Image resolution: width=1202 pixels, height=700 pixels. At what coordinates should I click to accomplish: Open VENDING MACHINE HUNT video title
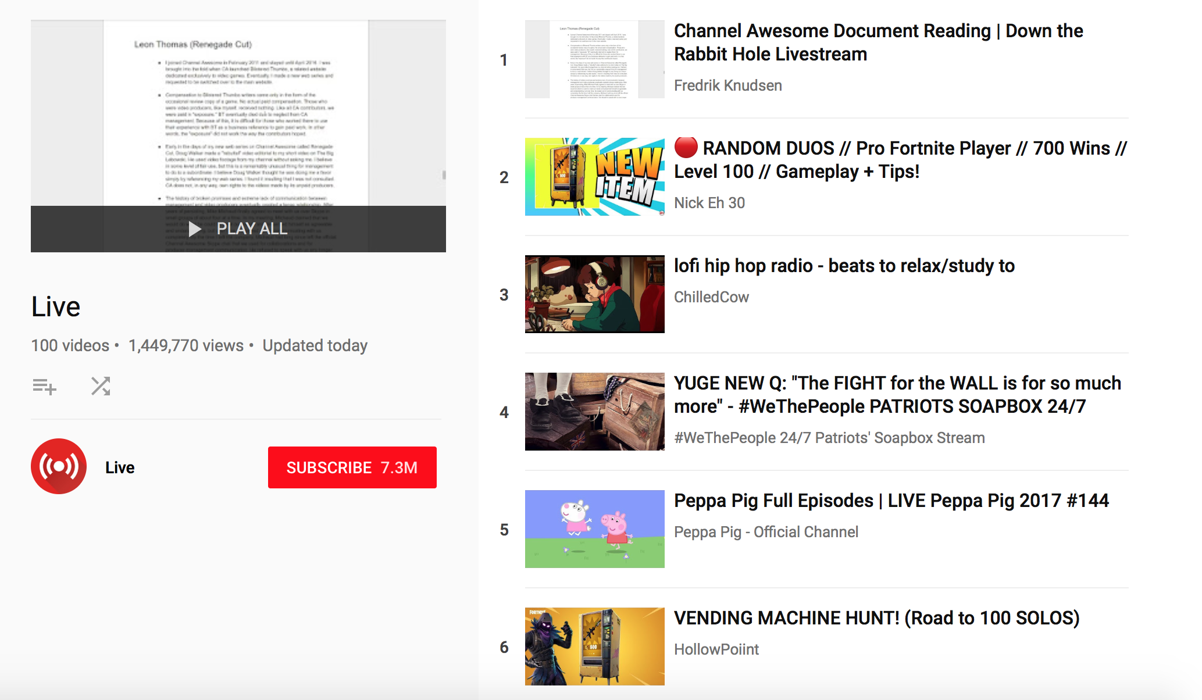876,618
